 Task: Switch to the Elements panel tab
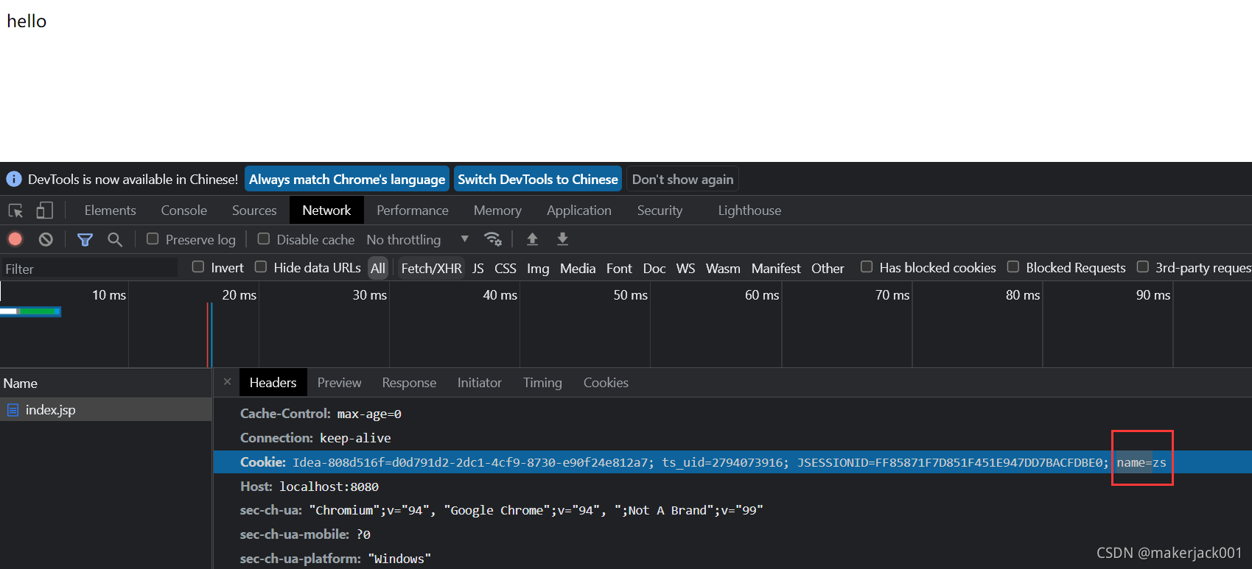tap(110, 211)
